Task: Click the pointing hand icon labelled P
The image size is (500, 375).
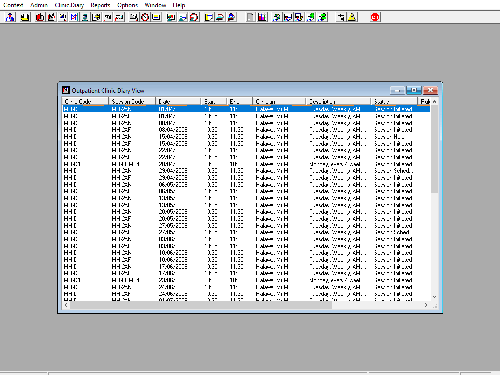Action: click(x=119, y=17)
